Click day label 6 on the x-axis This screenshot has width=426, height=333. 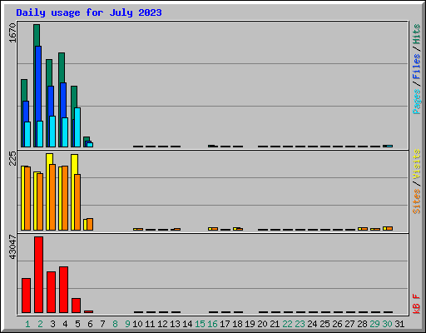90,324
